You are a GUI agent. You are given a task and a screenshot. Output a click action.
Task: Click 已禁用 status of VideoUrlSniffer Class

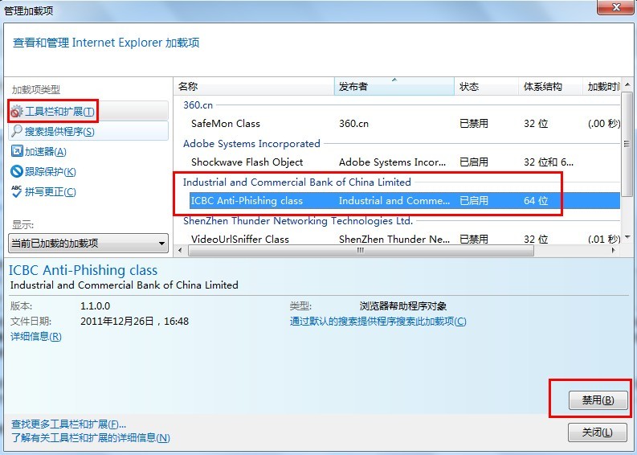click(474, 239)
